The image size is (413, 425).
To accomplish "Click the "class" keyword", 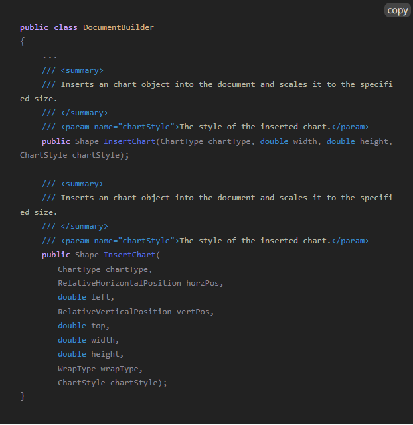I will pyautogui.click(x=66, y=27).
